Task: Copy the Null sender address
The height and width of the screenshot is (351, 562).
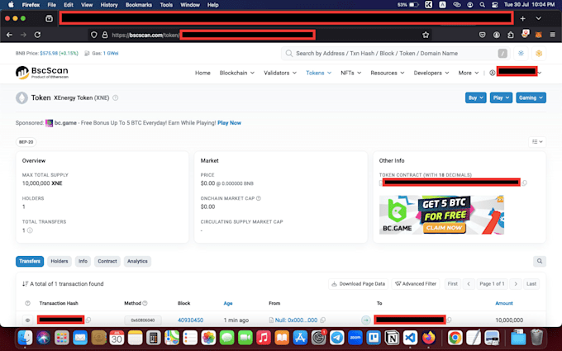Action: [322, 320]
